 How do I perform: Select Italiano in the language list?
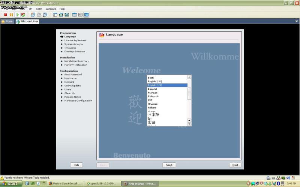(x=167, y=108)
